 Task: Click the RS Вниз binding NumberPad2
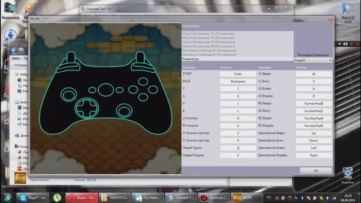click(x=314, y=111)
